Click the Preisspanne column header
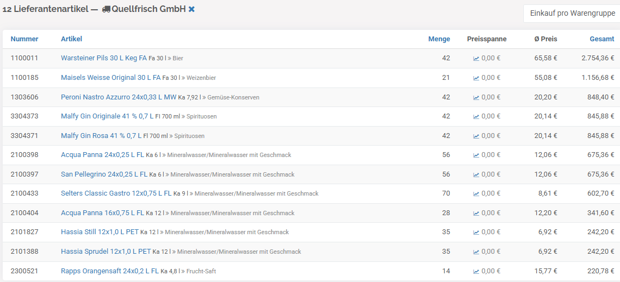This screenshot has height=282, width=620. (x=487, y=39)
